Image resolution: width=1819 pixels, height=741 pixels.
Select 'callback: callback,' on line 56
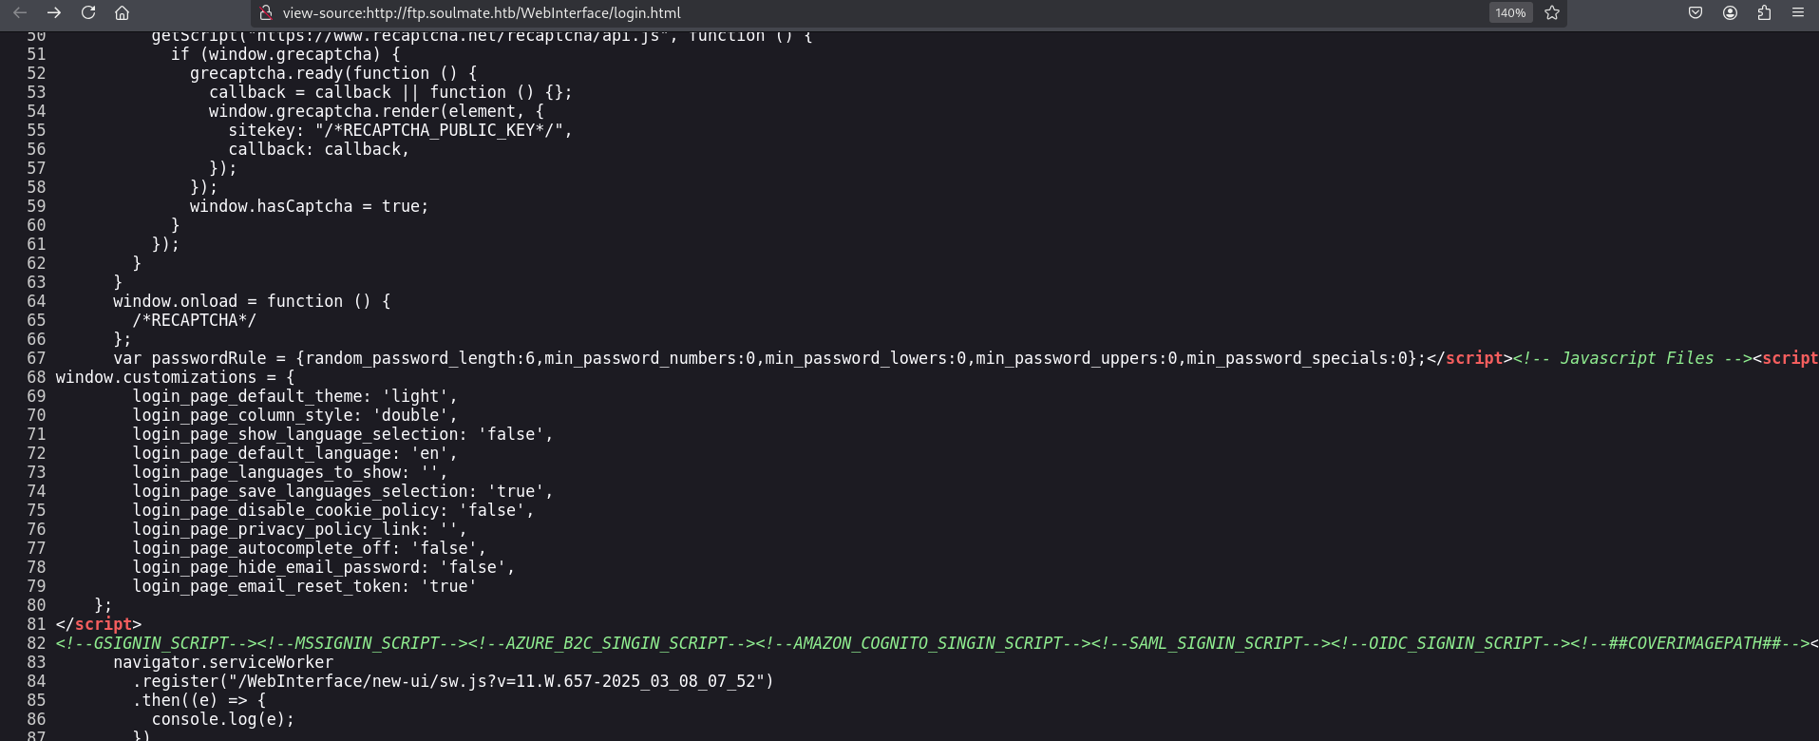(318, 149)
